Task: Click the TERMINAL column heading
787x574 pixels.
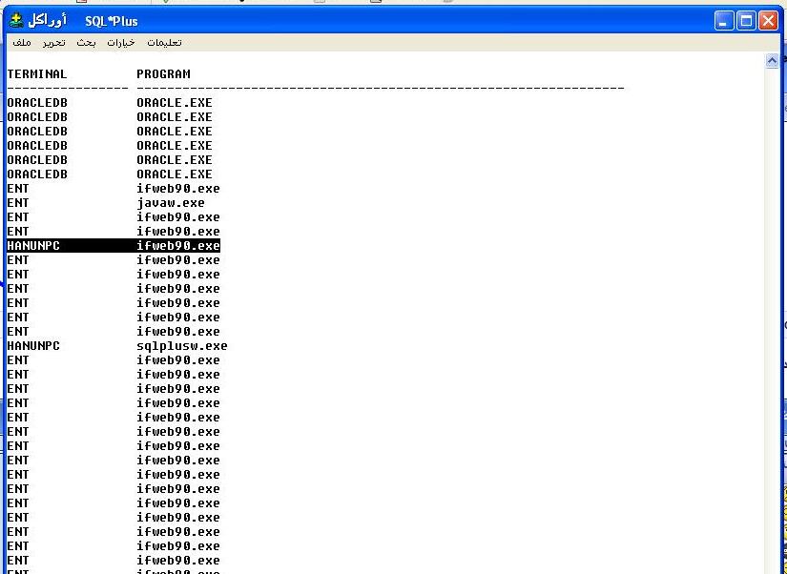Action: [37, 74]
